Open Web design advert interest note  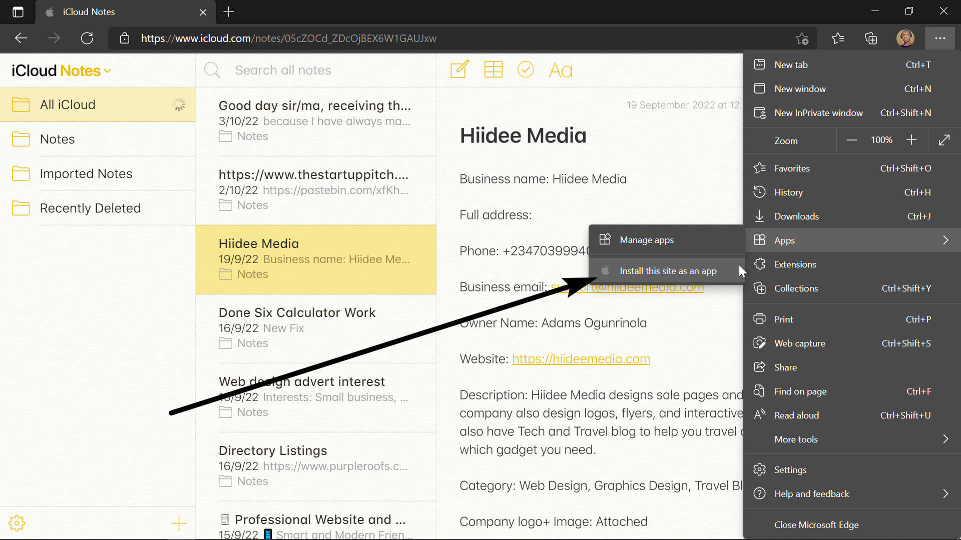[316, 397]
